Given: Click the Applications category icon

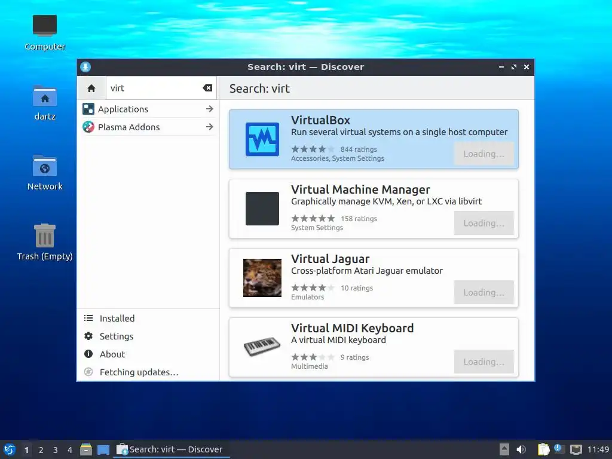Looking at the screenshot, I should tap(88, 109).
